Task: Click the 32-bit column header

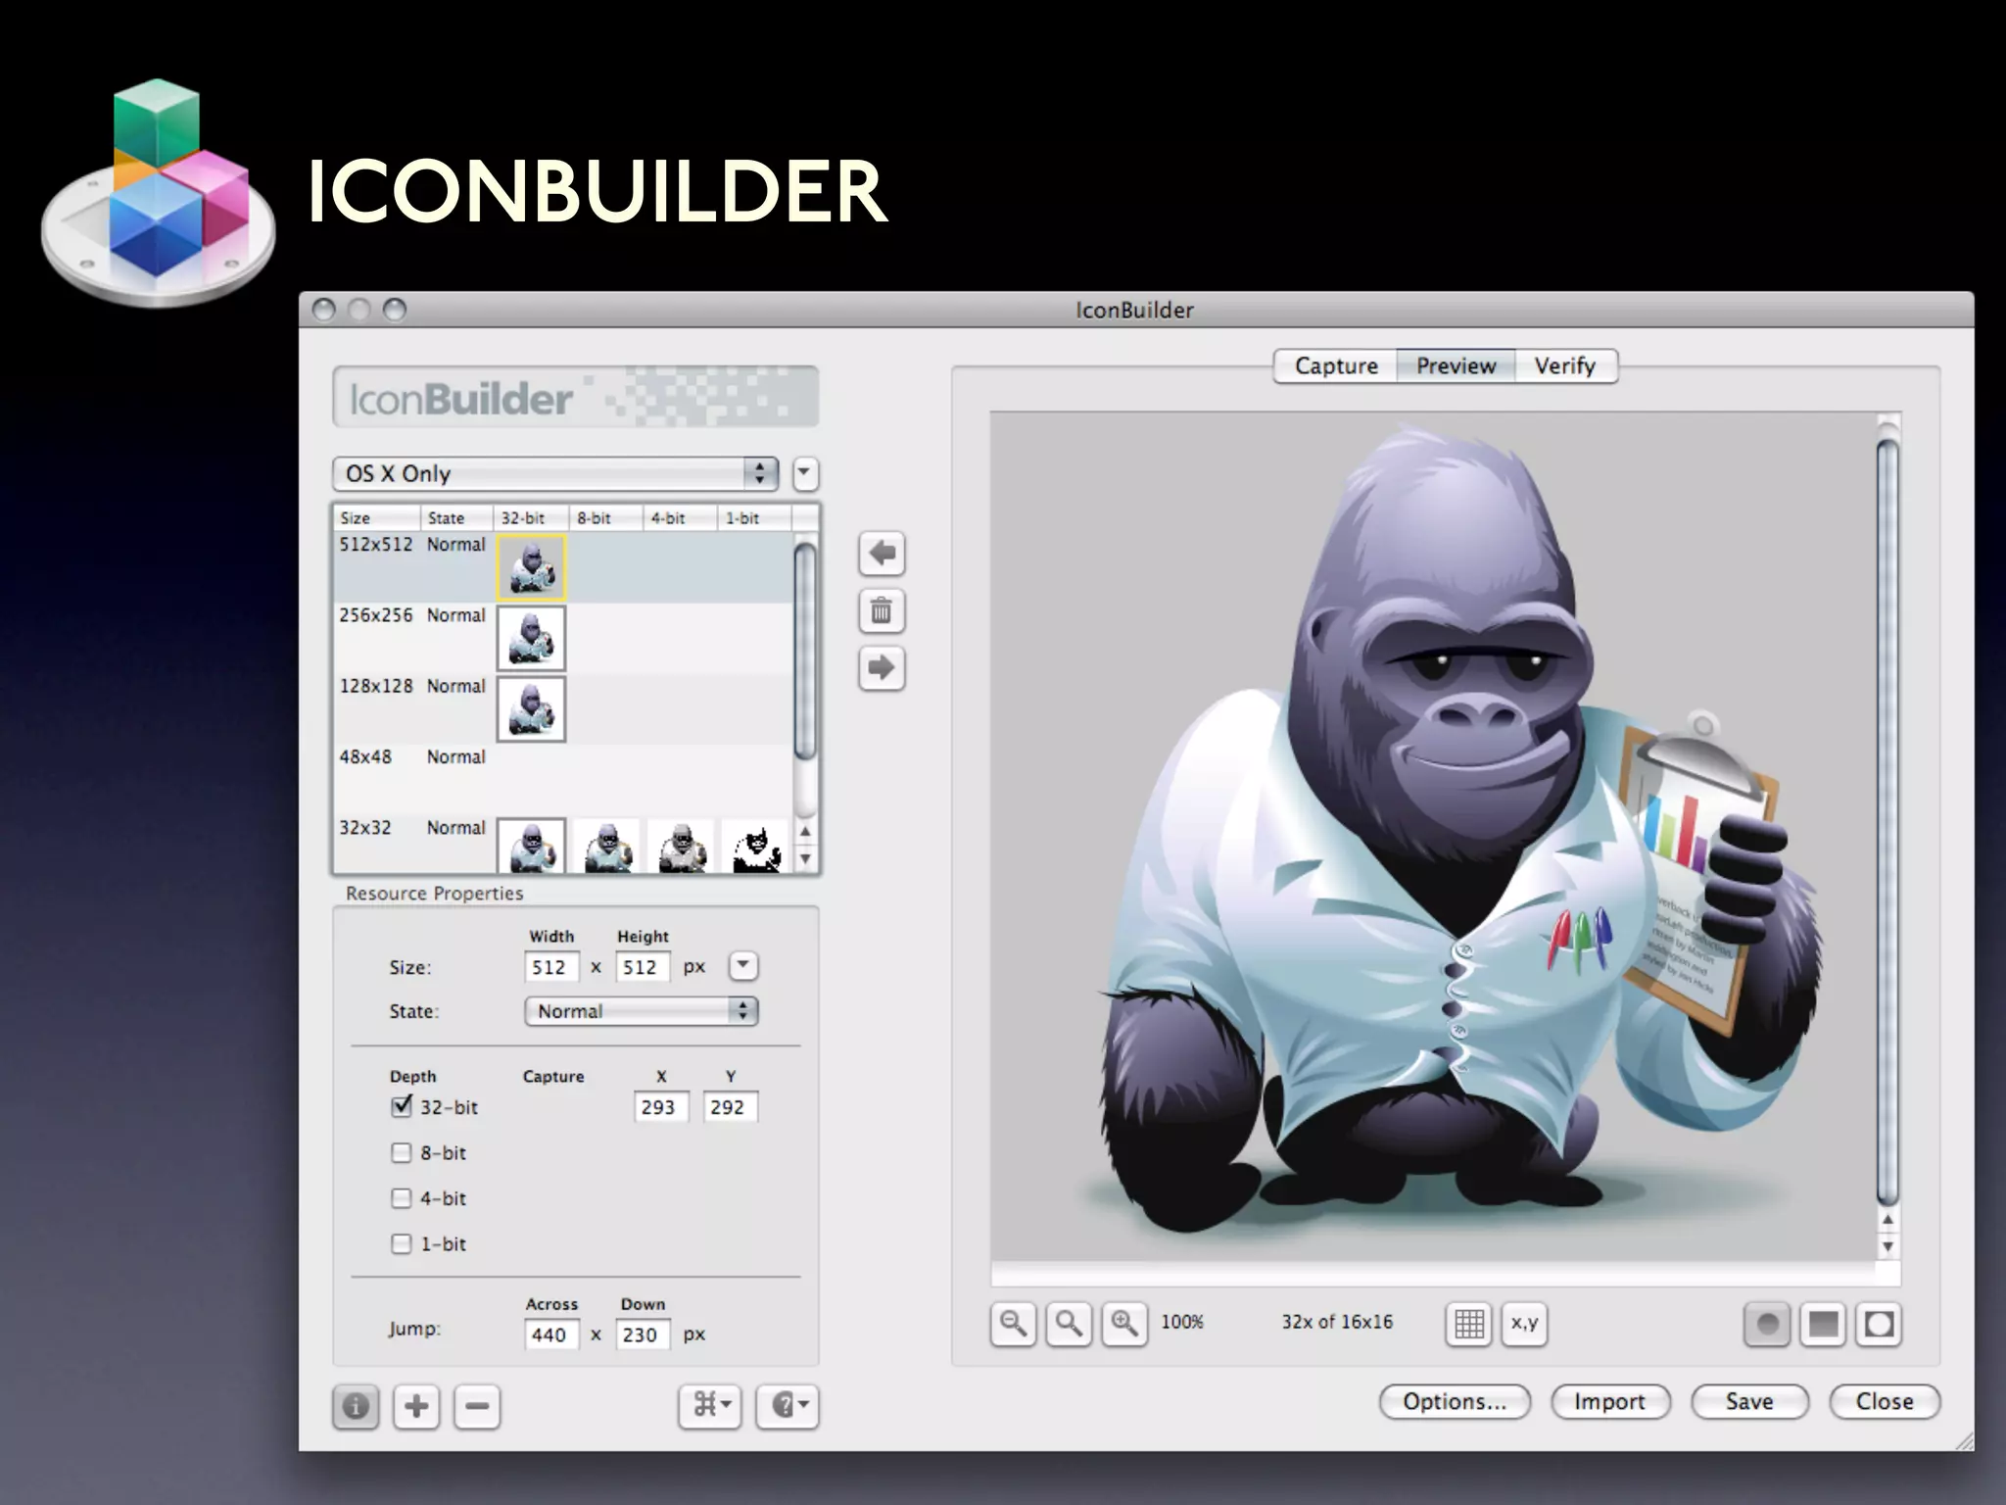Action: coord(531,518)
